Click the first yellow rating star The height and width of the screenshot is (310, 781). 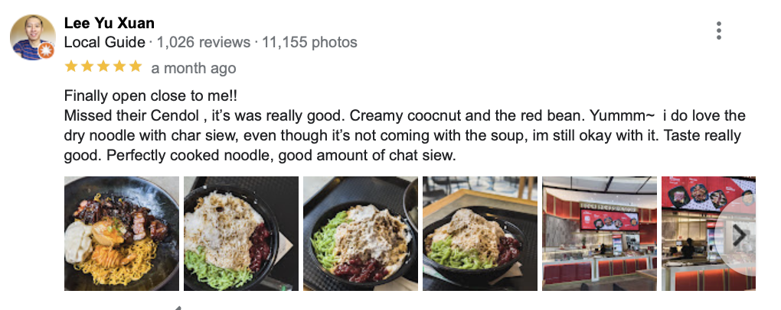[71, 67]
